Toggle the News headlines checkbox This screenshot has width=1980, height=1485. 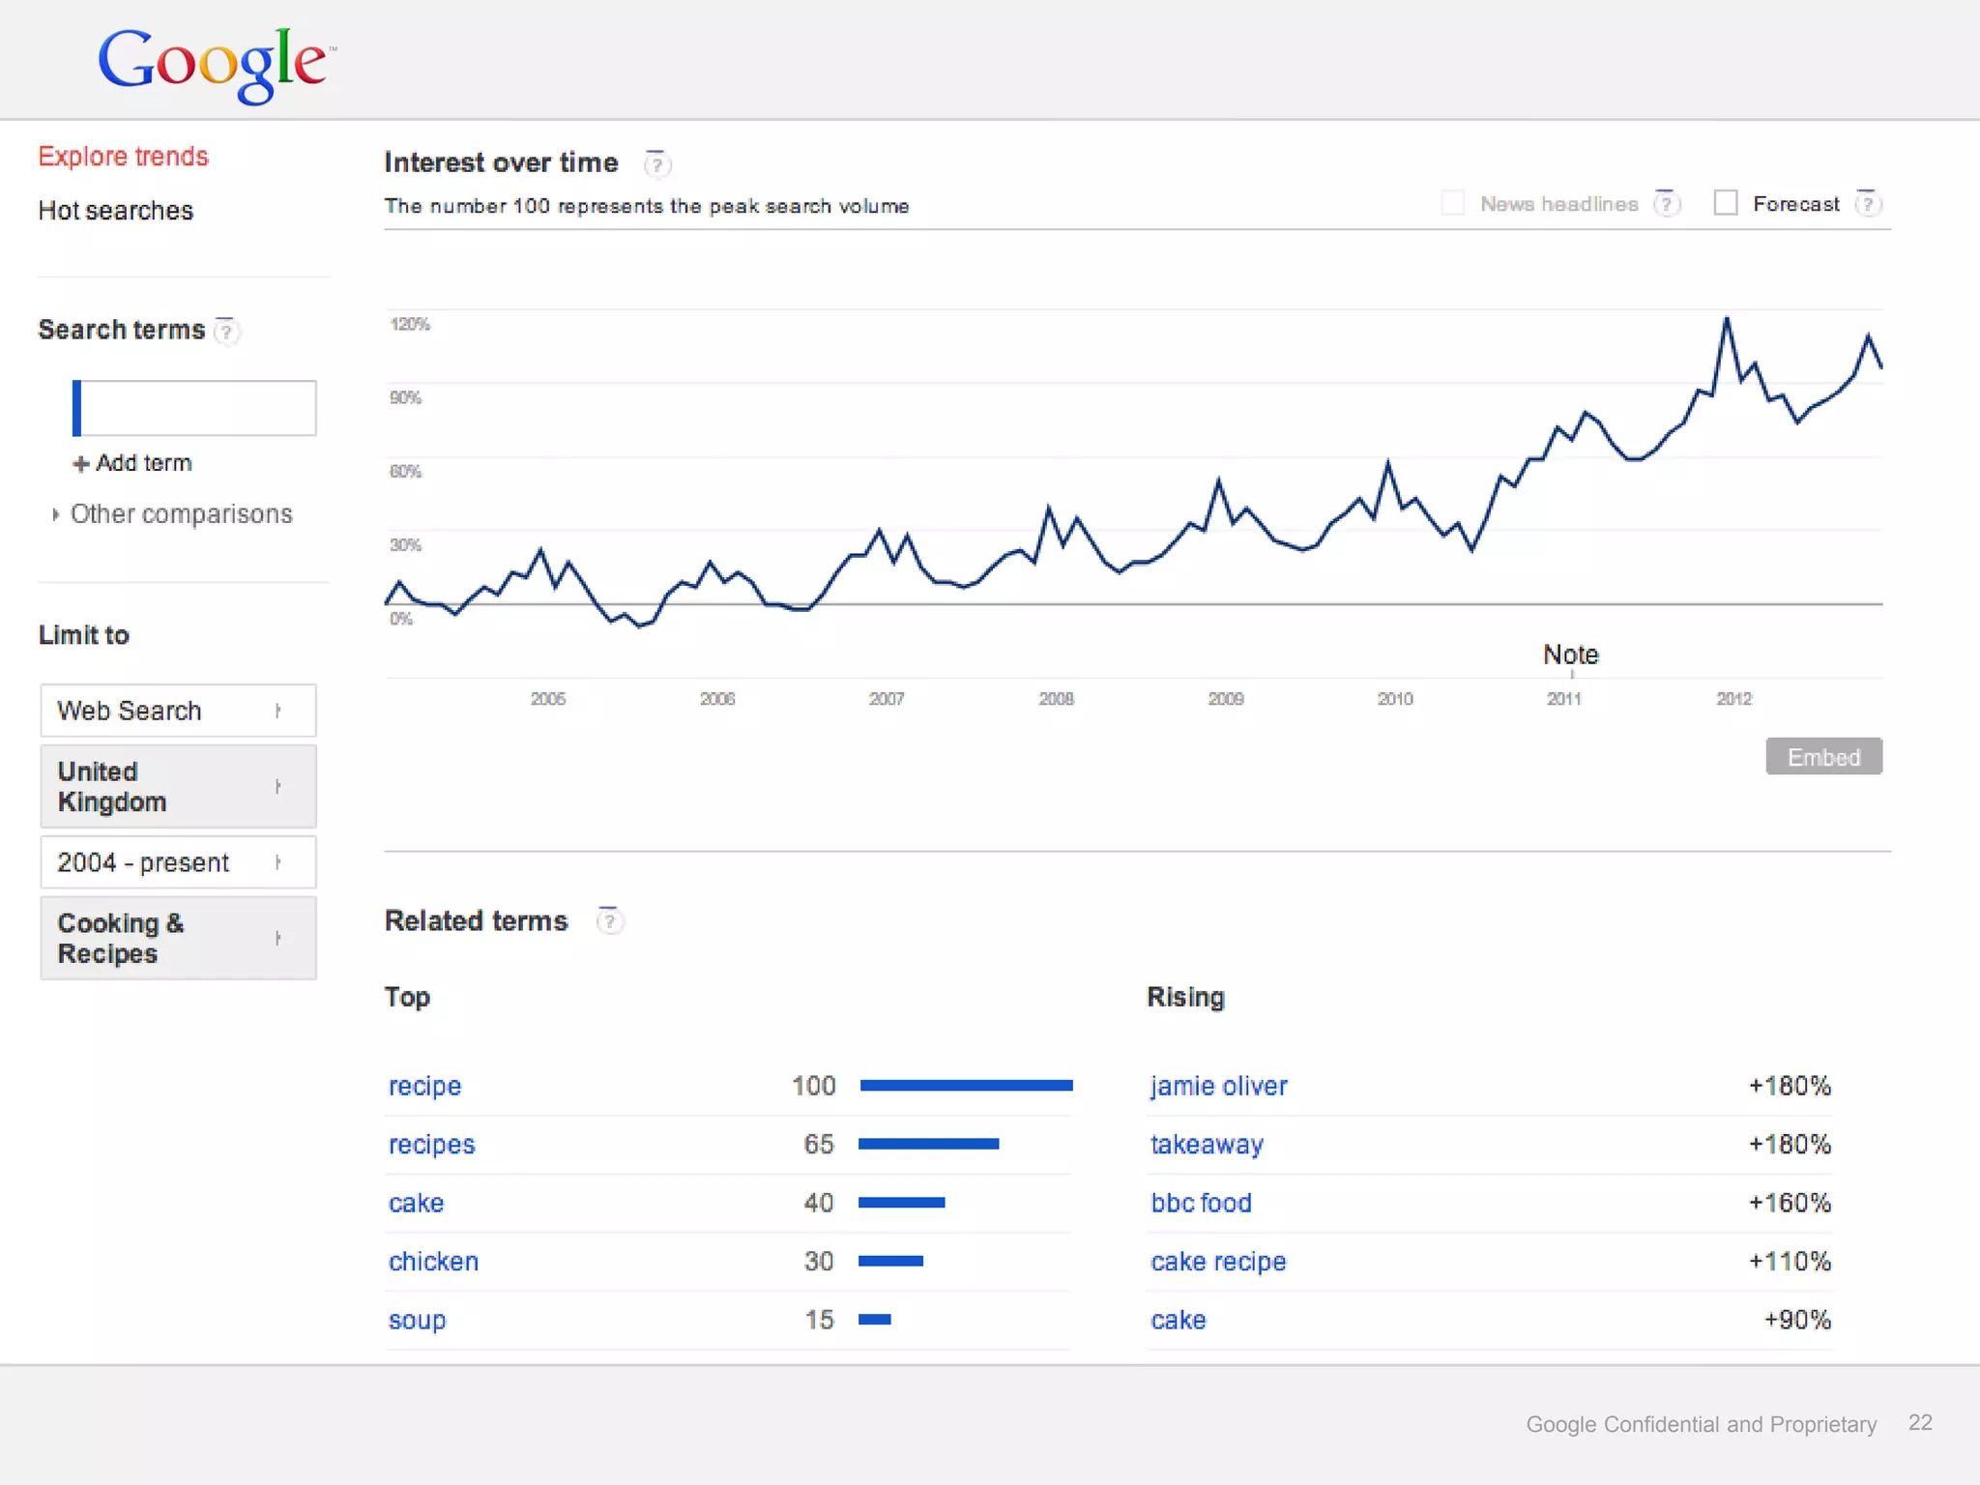pos(1452,203)
